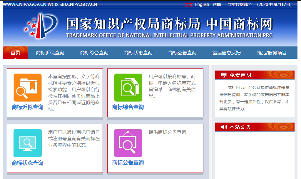Image resolution: width=301 pixels, height=179 pixels.
Task: Open 商标近似查询 from the navigation bar
Action: (x=50, y=53)
